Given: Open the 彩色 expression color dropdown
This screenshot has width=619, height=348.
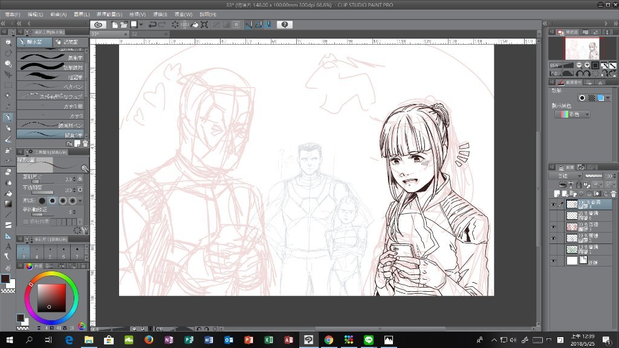Looking at the screenshot, I should (572, 114).
